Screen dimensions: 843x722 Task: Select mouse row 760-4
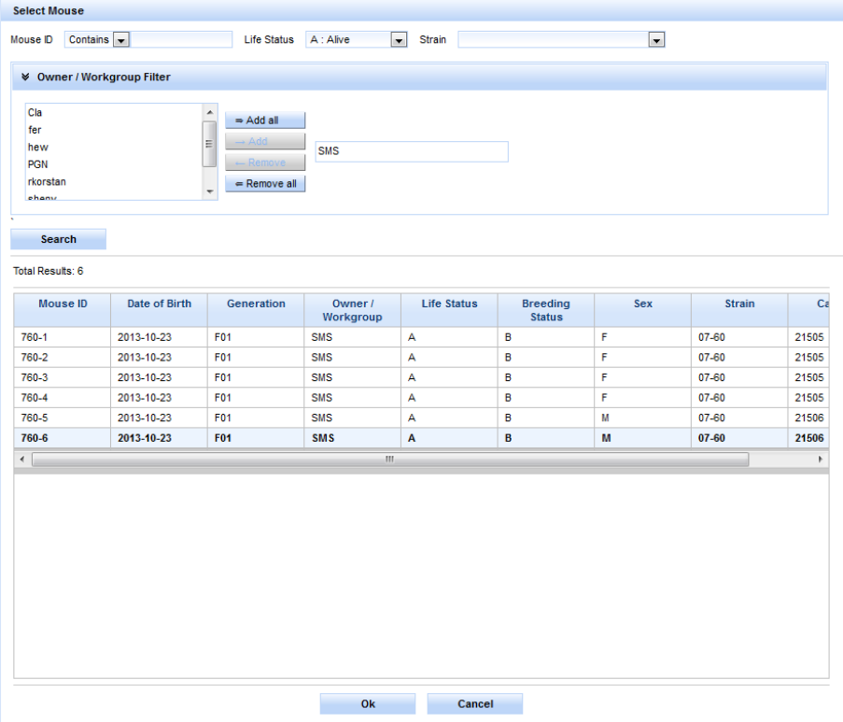click(x=422, y=398)
